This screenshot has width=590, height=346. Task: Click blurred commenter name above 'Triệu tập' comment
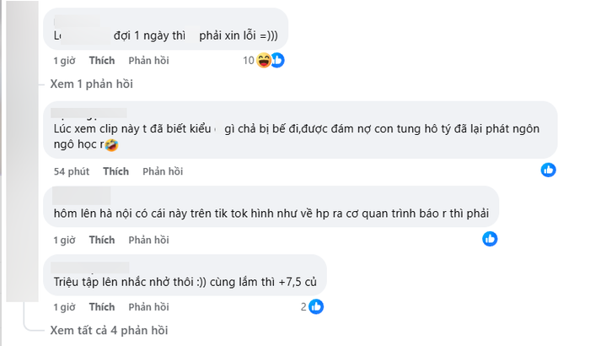pos(90,268)
